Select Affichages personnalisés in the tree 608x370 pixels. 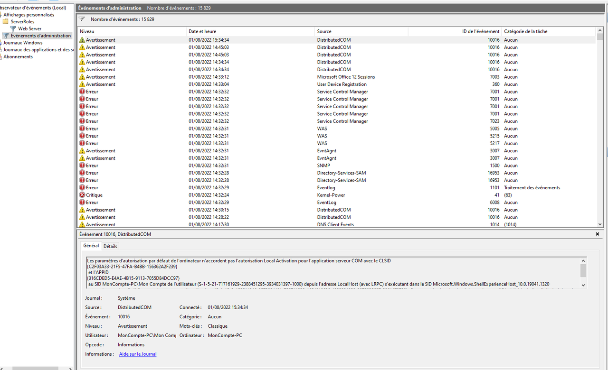(29, 15)
